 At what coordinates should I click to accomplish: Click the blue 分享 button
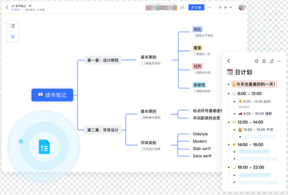coord(196,8)
